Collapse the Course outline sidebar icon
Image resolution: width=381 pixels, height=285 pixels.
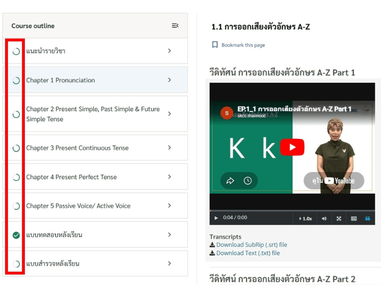(175, 26)
